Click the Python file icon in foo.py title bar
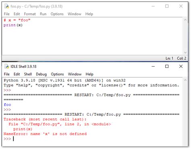 tap(6, 6)
